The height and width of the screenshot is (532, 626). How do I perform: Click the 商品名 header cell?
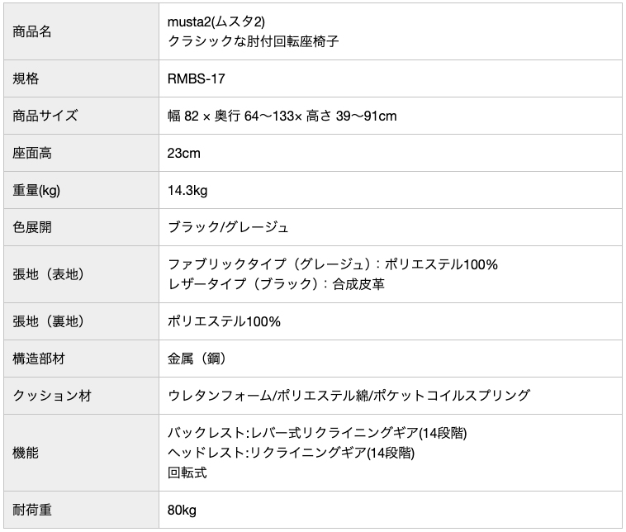33,31
